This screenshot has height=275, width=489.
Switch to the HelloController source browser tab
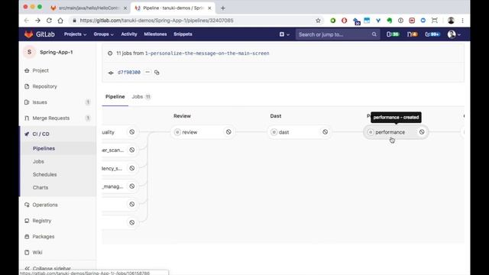coord(89,8)
